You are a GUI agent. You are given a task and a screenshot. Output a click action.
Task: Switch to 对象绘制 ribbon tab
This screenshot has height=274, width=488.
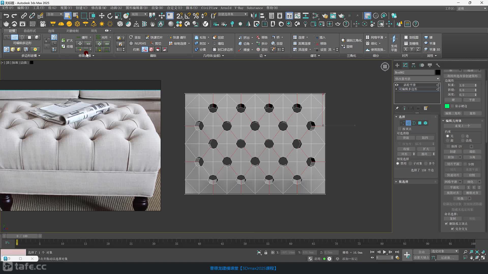[72, 31]
